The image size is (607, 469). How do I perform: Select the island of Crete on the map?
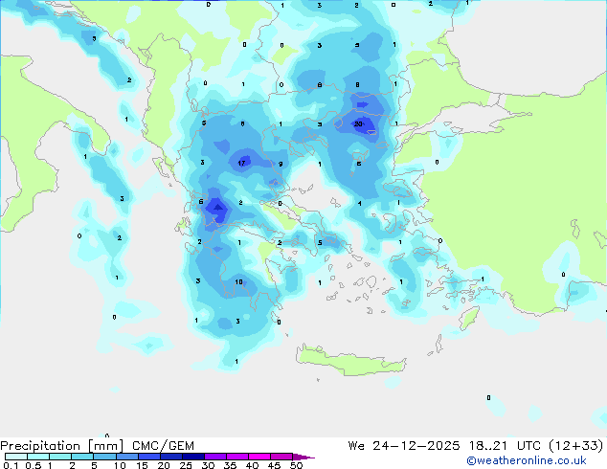pos(350,359)
